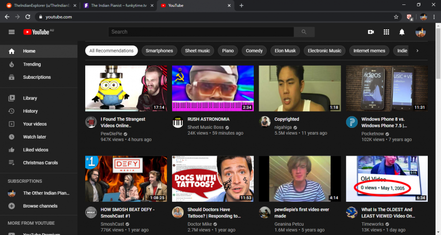The width and height of the screenshot is (441, 235).
Task: Bookmark this page with star
Action: pos(396,17)
